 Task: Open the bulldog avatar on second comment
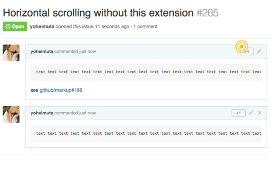click(11, 114)
